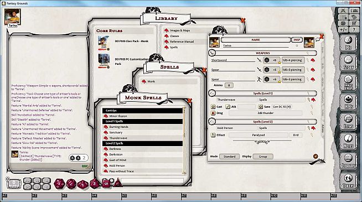Switch to Actions tab on character sheet
The width and height of the screenshot is (362, 202).
click(323, 129)
